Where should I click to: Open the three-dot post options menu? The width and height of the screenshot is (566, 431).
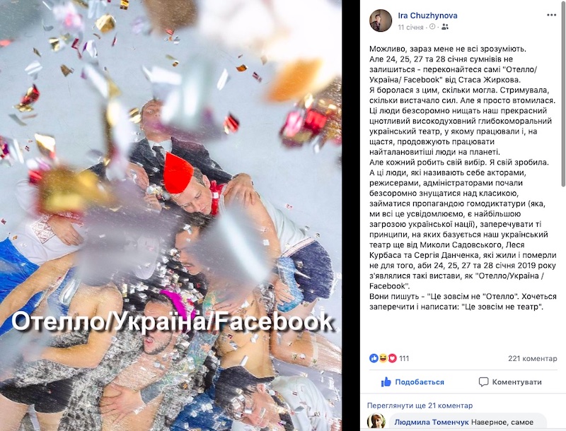point(551,15)
